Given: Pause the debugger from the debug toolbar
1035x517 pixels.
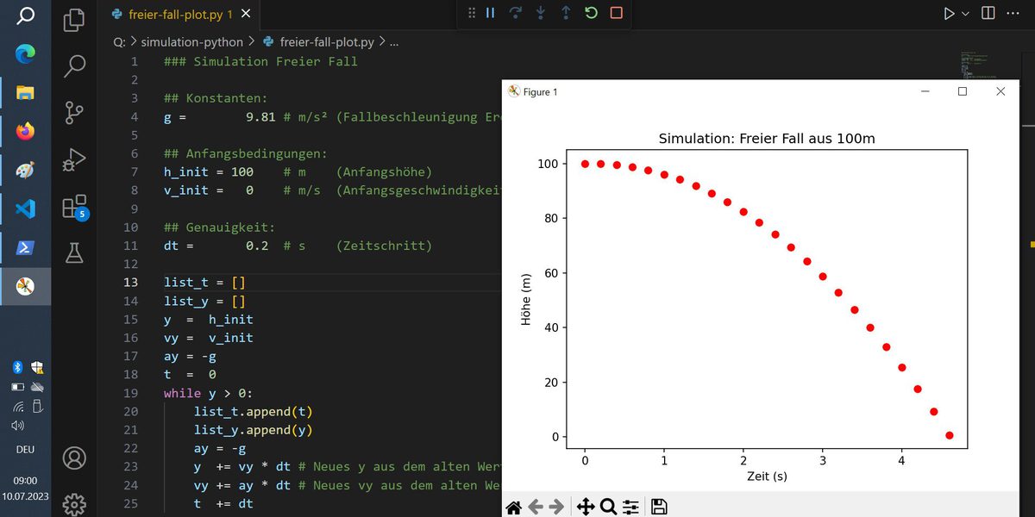Looking at the screenshot, I should tap(490, 13).
